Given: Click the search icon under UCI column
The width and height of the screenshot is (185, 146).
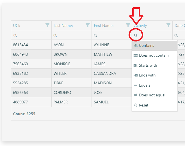Looking at the screenshot, I should (15, 35).
